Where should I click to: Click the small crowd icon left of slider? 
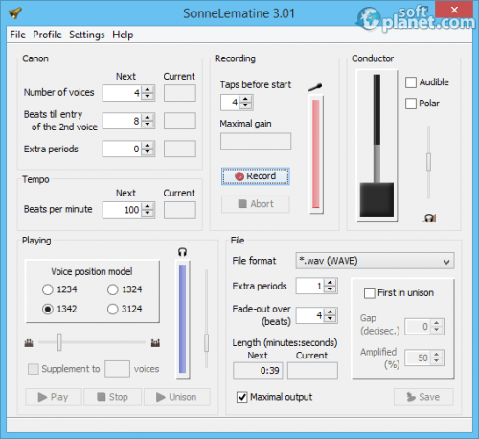coord(29,343)
